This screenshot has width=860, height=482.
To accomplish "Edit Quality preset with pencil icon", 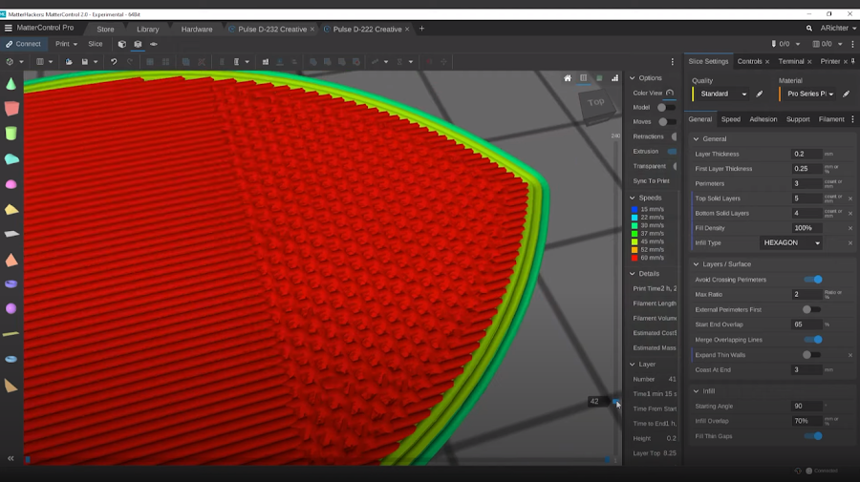I will tap(760, 94).
